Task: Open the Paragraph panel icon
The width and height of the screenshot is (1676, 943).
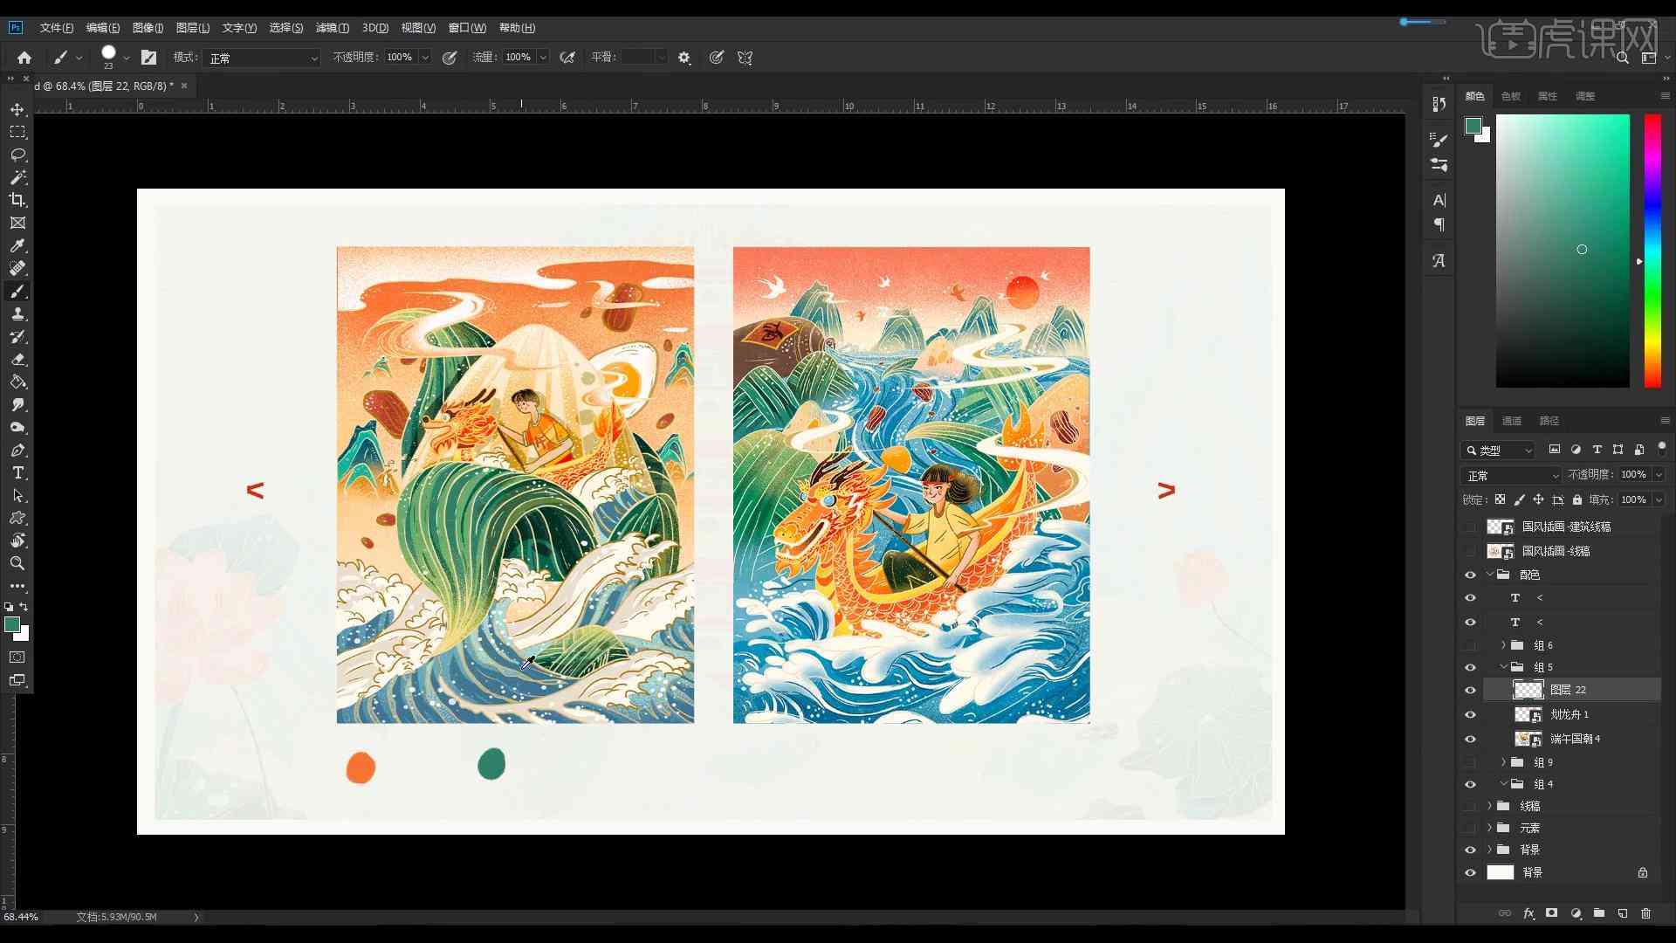Action: pyautogui.click(x=1439, y=225)
